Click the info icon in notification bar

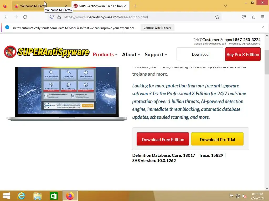(x=7, y=27)
